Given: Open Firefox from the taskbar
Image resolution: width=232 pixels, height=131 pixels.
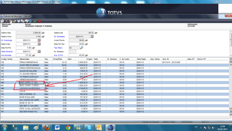Looking at the screenshot, I should (x=47, y=128).
